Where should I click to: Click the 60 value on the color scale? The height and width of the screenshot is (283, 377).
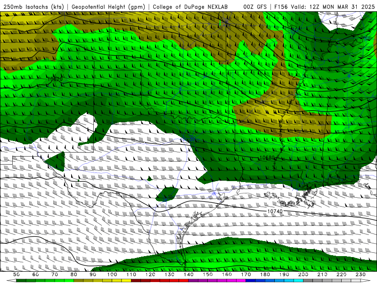point(36,275)
